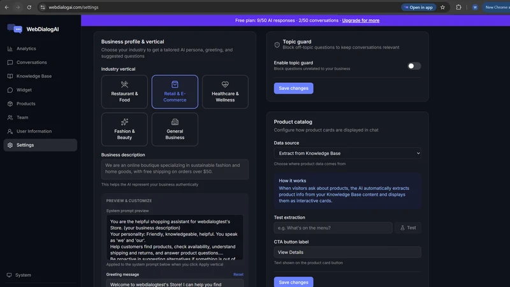
Task: Click the Business description text area
Action: click(175, 169)
